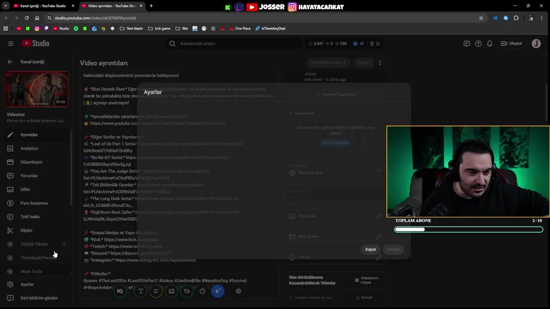Click the Eşleşir button
This screenshot has height=309, width=550.
click(364, 297)
